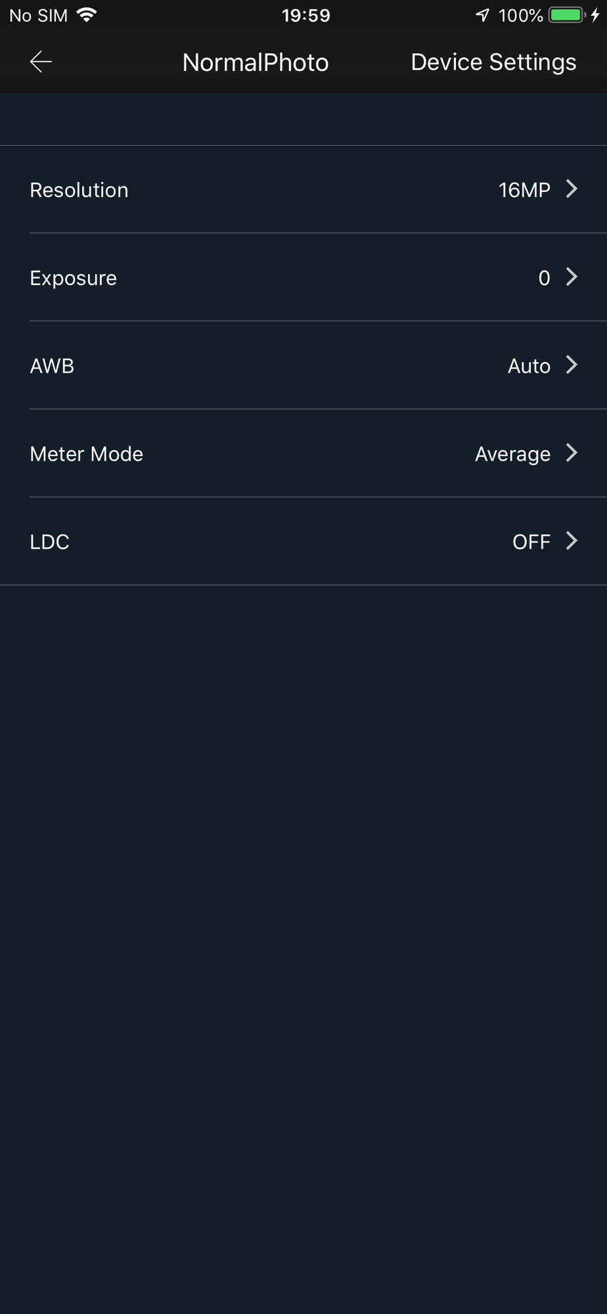Open the AWB setting
The image size is (607, 1314).
pos(52,366)
